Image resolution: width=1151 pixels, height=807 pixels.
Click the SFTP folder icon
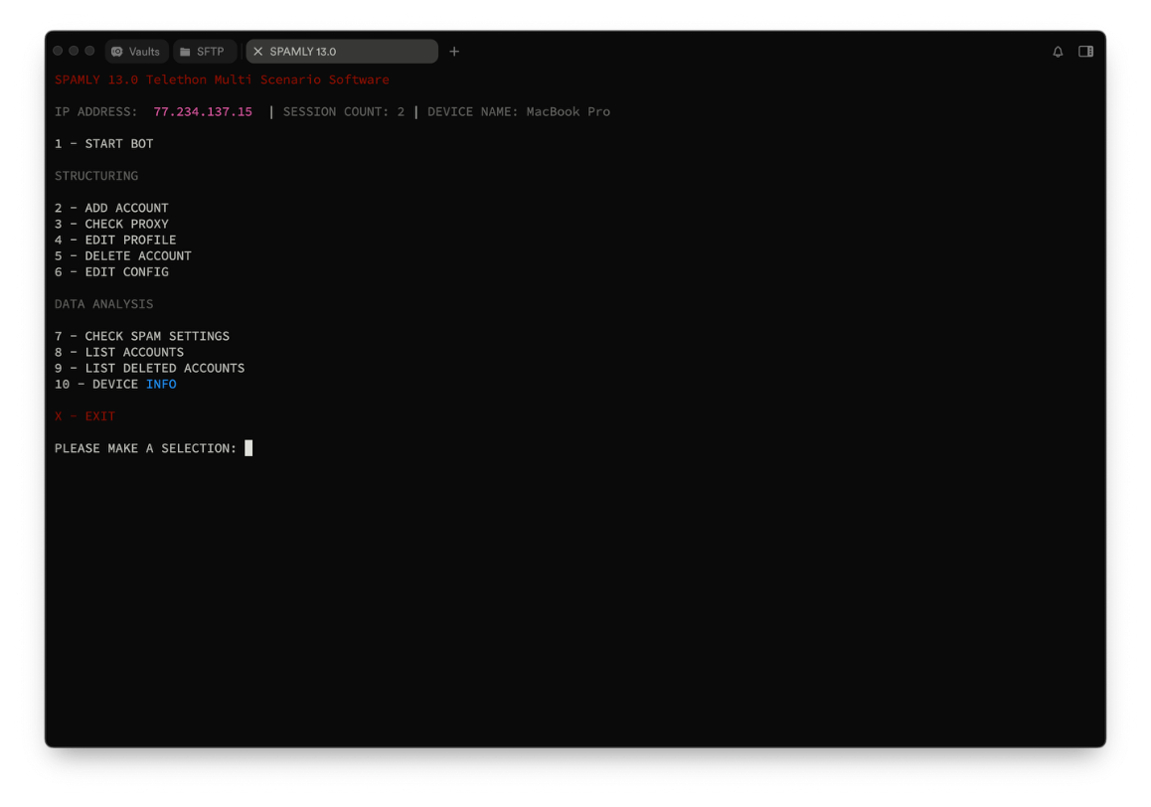pos(185,52)
